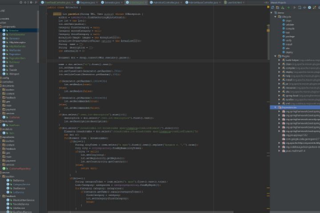Select the Maven install lifecycle goal
The width and height of the screenshot is (320, 213).
[289, 44]
